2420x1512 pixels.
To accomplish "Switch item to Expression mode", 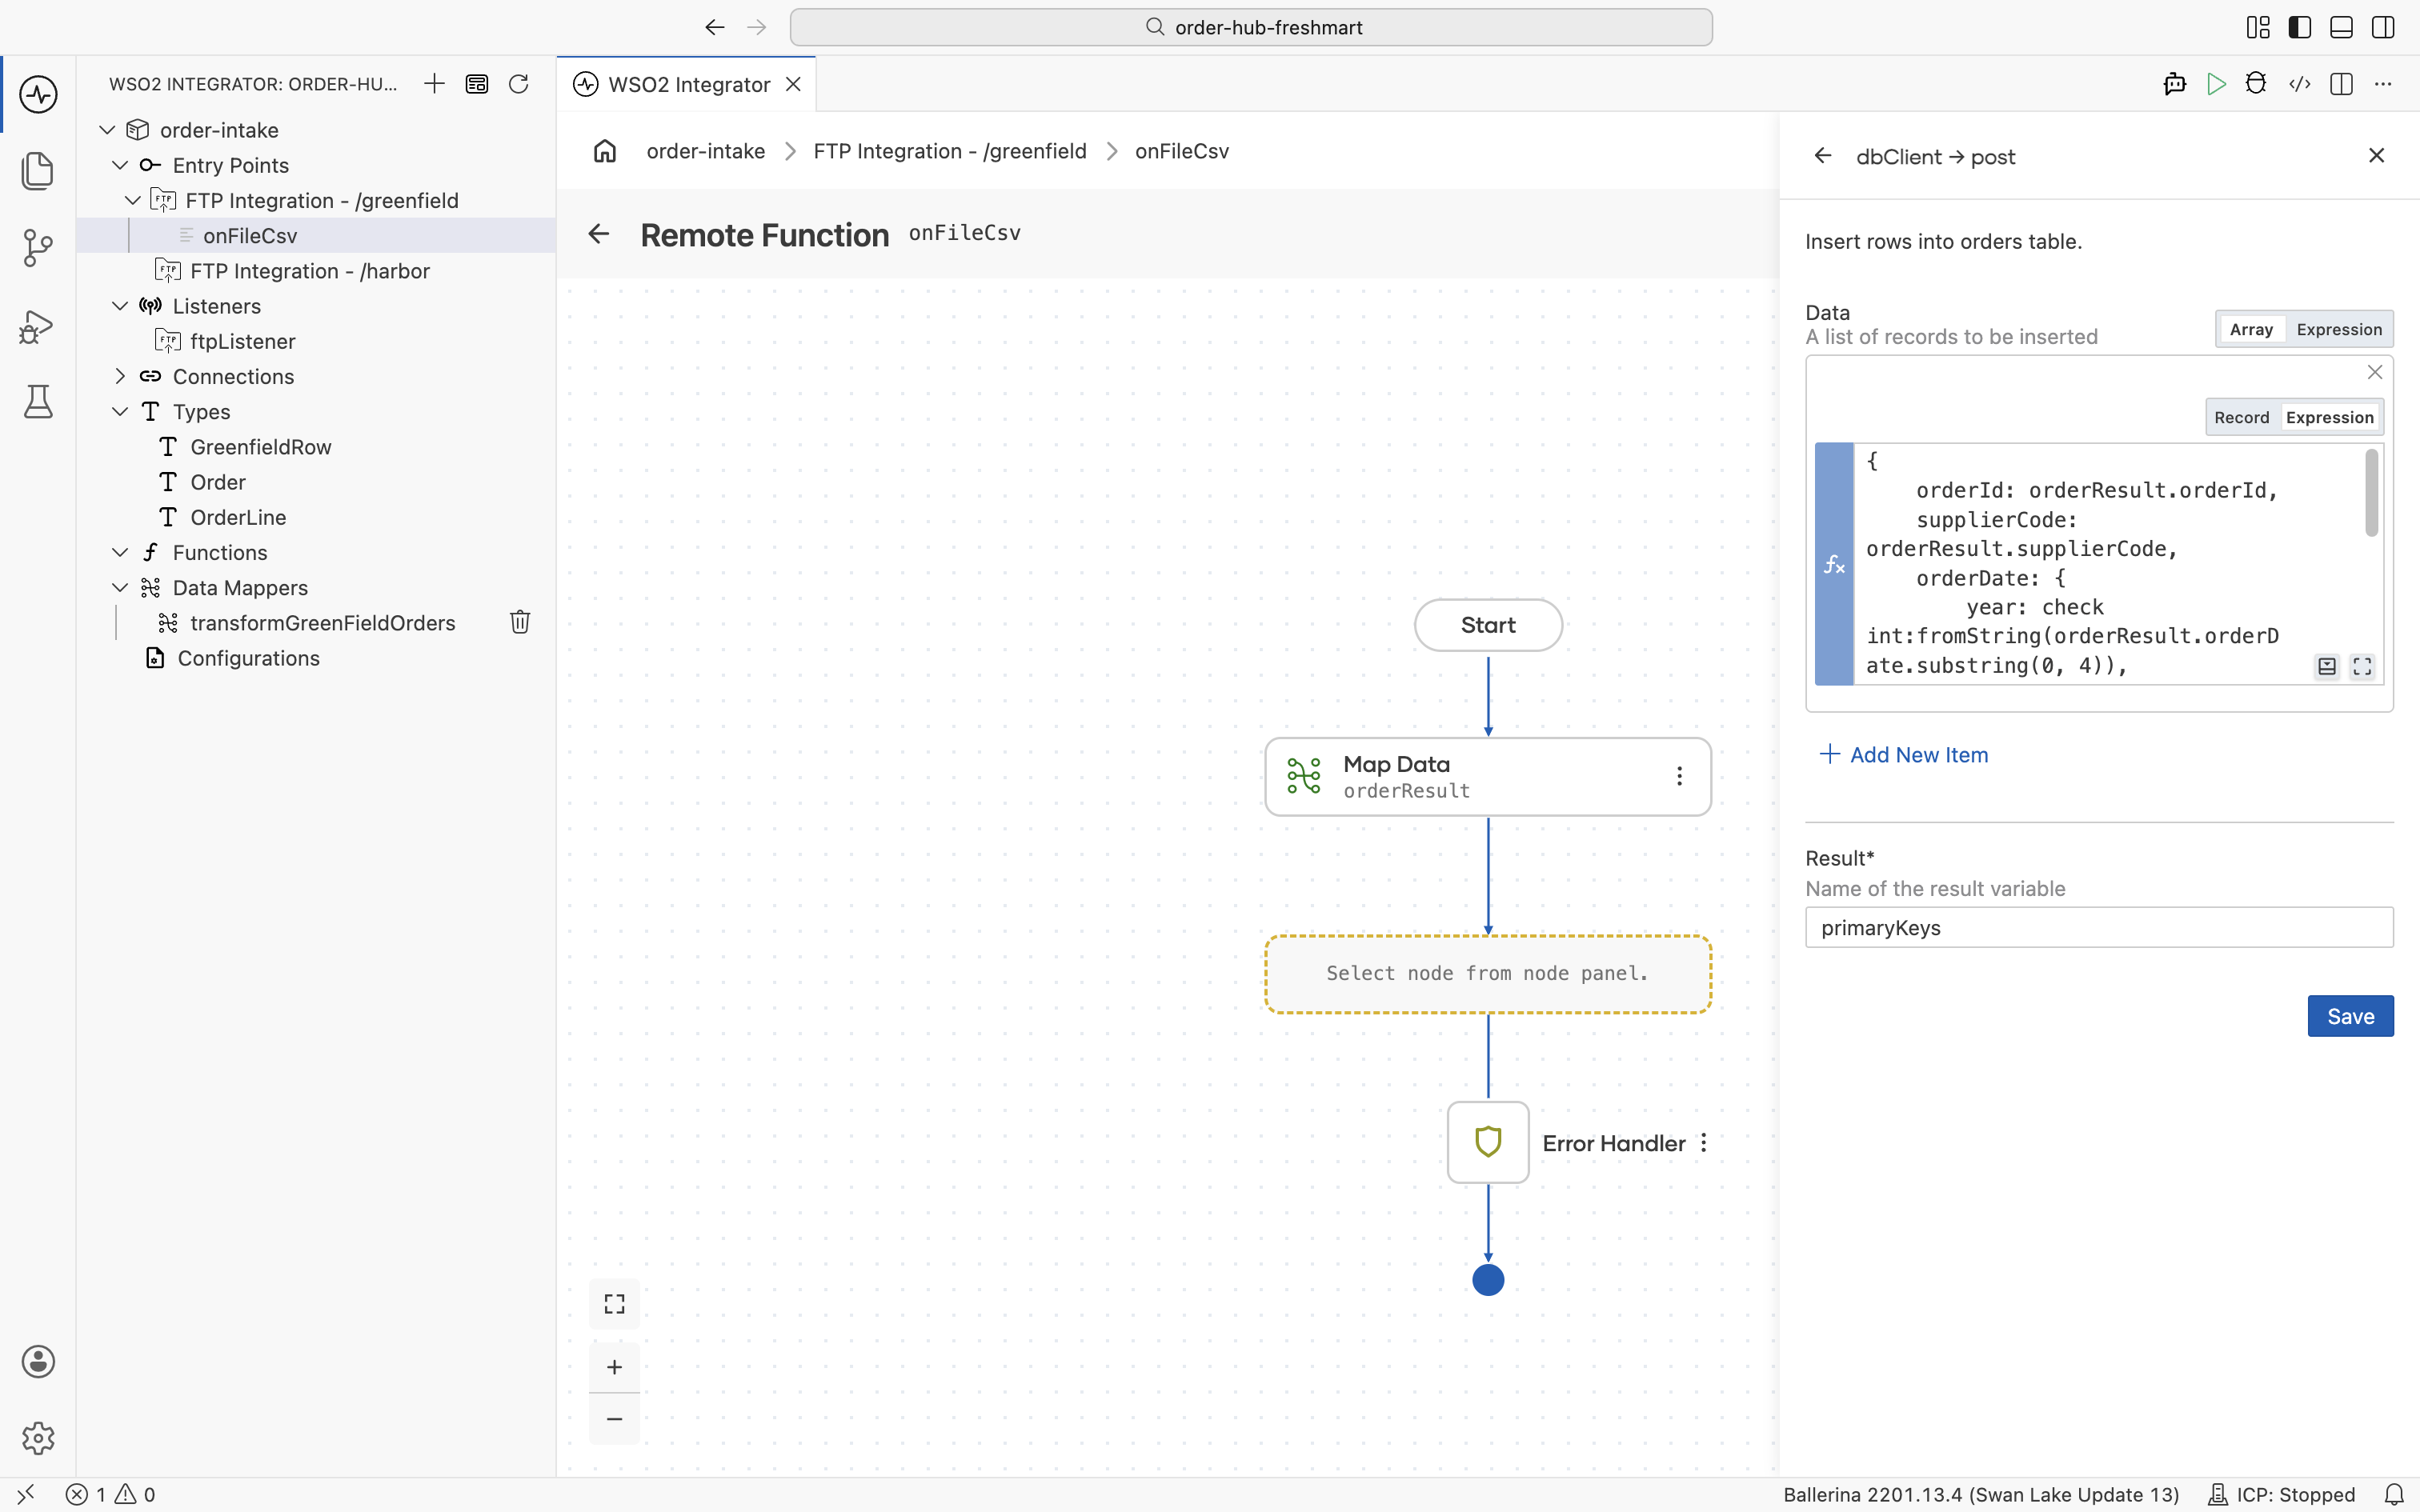I will click(2329, 417).
